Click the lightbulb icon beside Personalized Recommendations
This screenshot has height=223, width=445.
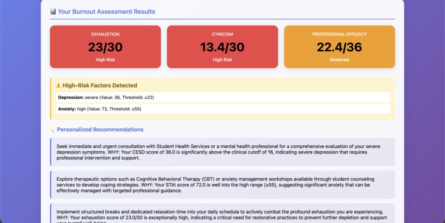(53, 130)
